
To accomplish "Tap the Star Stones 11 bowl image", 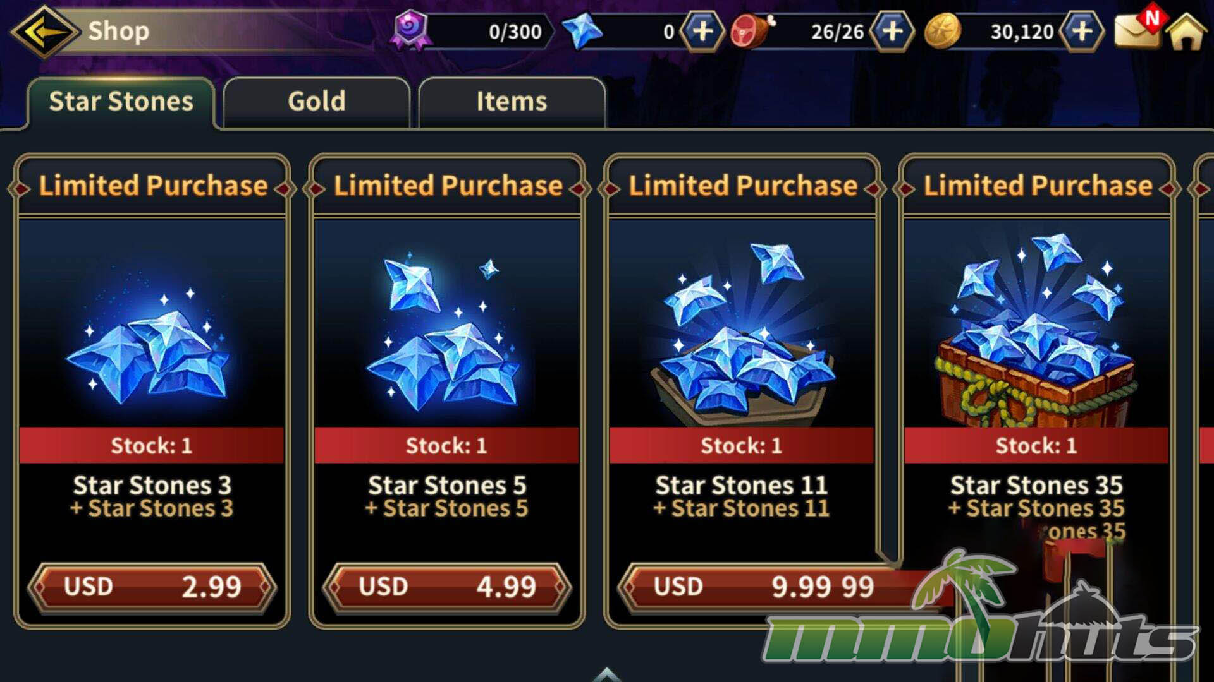I will [742, 332].
